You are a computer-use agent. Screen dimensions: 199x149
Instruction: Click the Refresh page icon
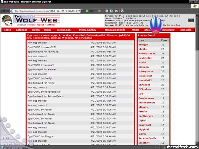point(111,11)
